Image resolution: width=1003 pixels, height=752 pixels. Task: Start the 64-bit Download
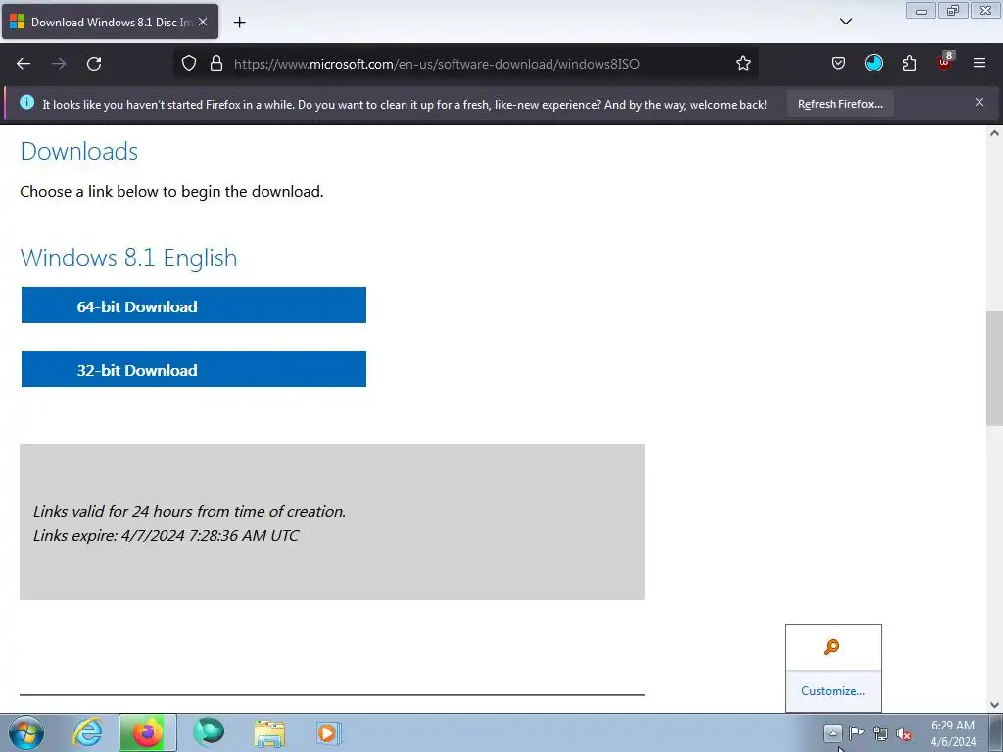pyautogui.click(x=194, y=305)
